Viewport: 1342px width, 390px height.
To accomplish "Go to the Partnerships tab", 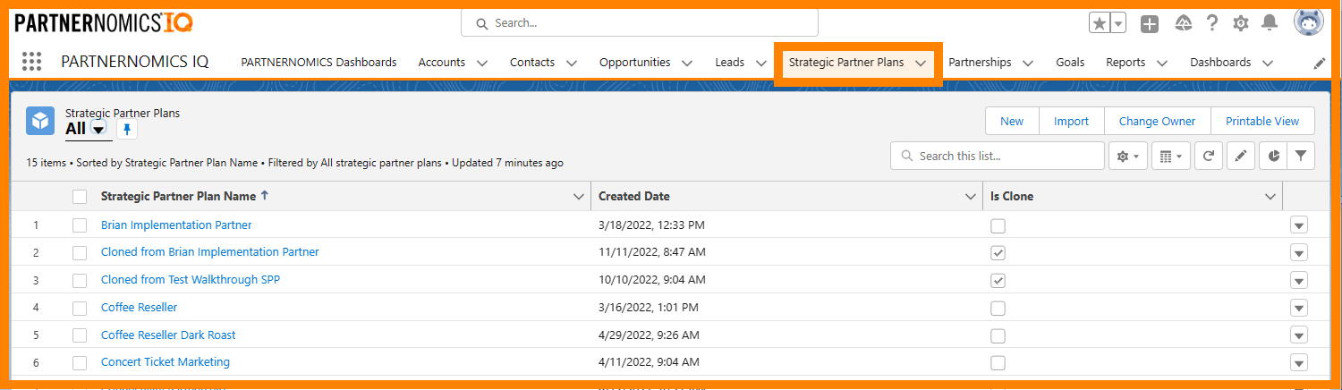I will pyautogui.click(x=980, y=63).
